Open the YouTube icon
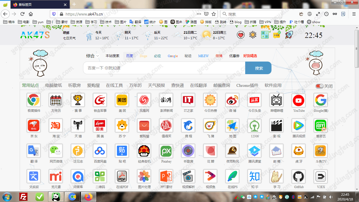 pyautogui.click(x=299, y=100)
